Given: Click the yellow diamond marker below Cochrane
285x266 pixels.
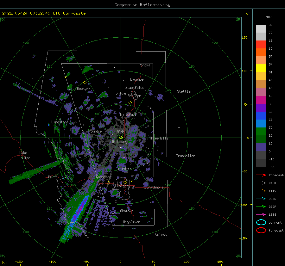Looking at the screenshot, I should pyautogui.click(x=109, y=183).
